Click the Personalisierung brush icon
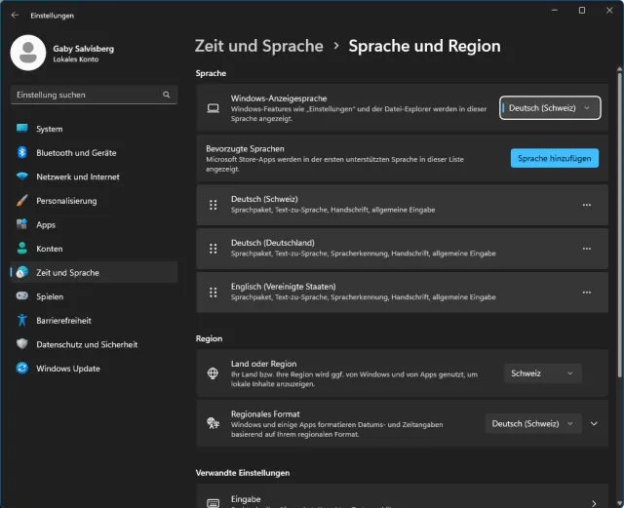 coord(22,201)
